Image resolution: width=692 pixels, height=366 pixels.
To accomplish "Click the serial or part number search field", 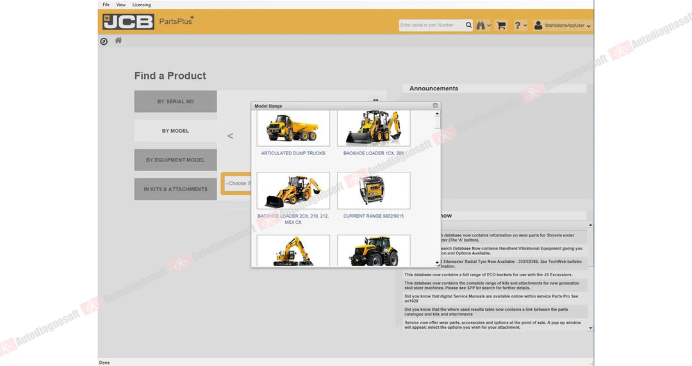I will click(x=432, y=25).
